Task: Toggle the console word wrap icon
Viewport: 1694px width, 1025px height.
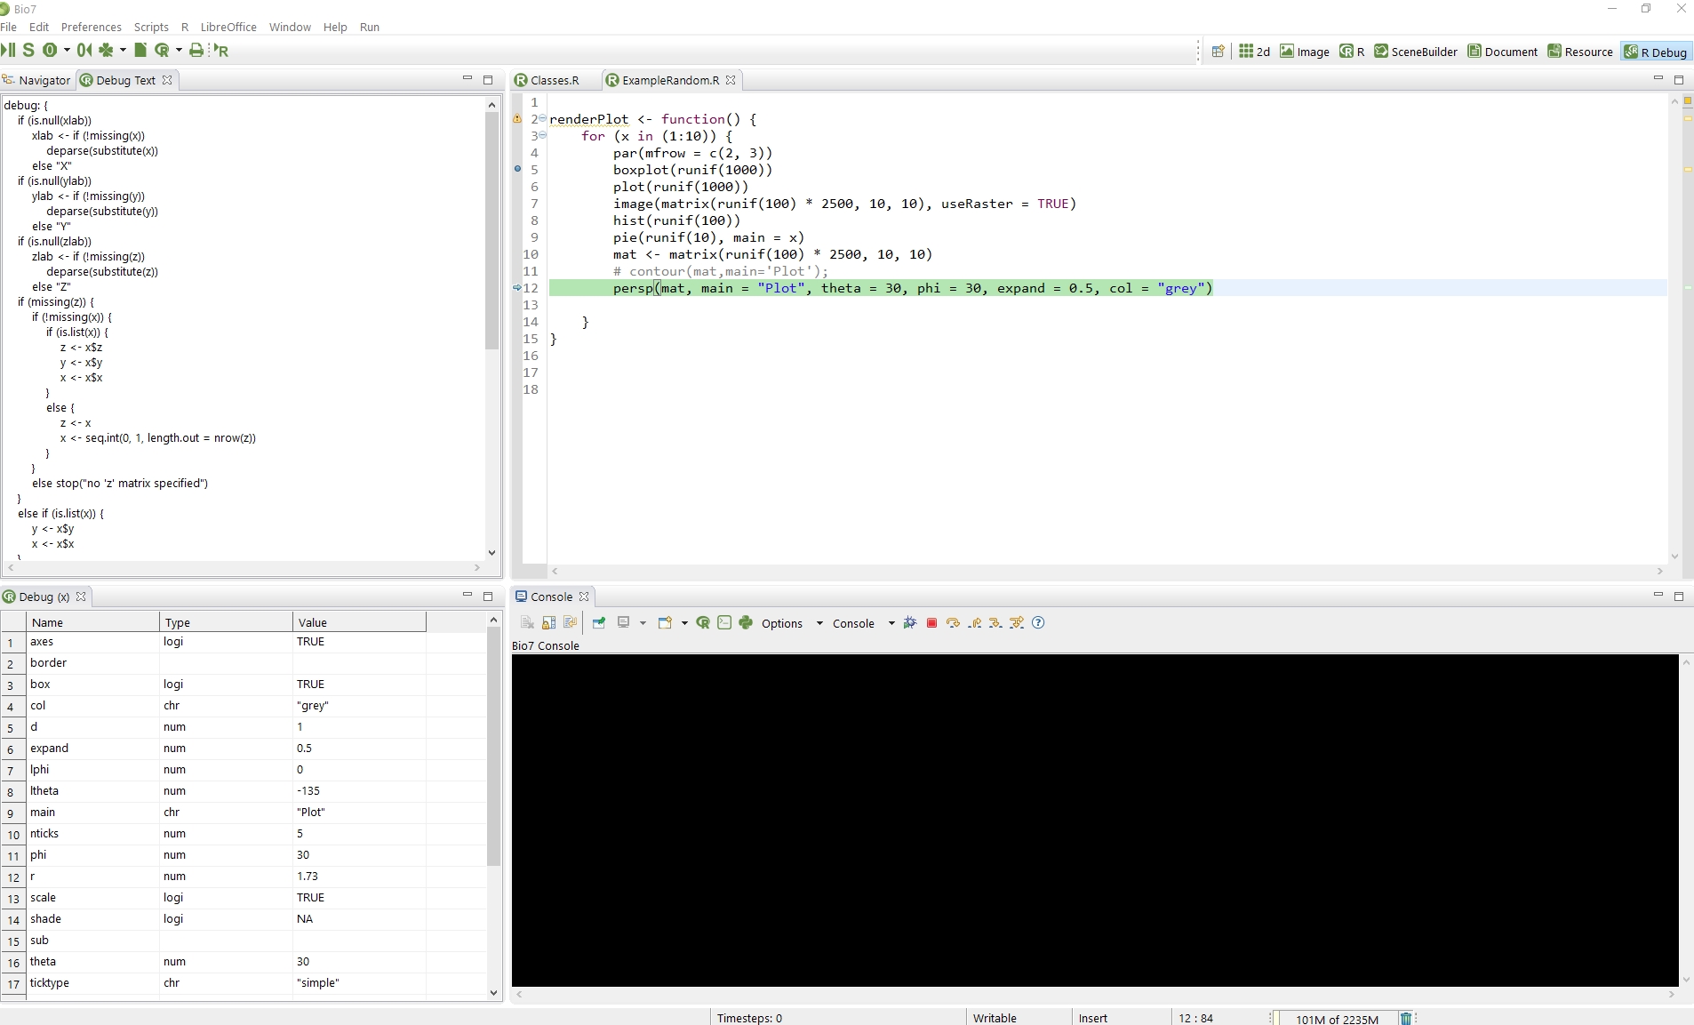Action: pos(570,623)
